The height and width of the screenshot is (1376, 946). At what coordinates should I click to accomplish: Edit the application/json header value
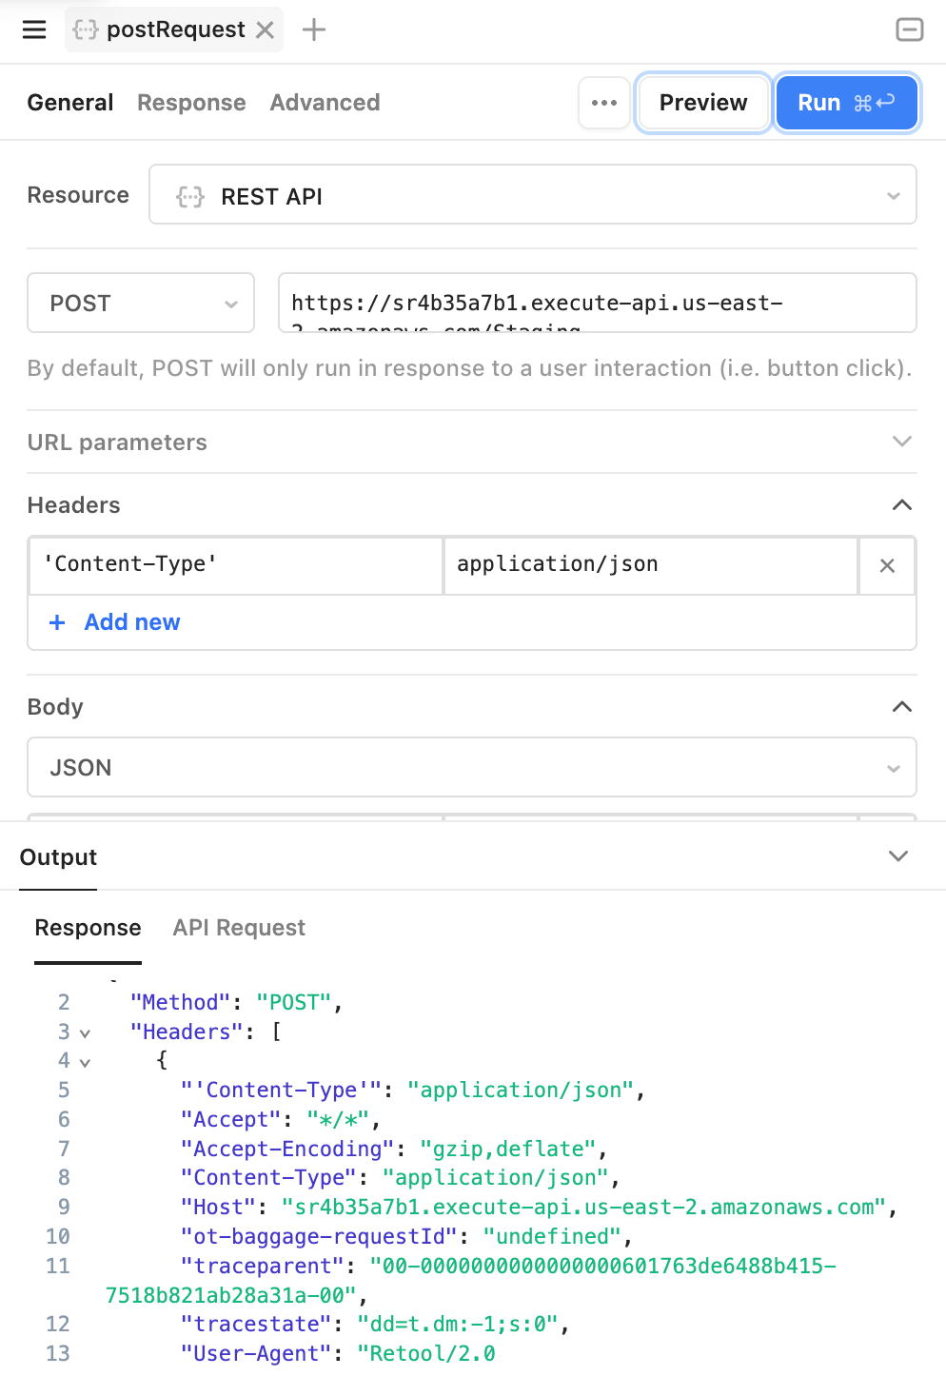[651, 565]
